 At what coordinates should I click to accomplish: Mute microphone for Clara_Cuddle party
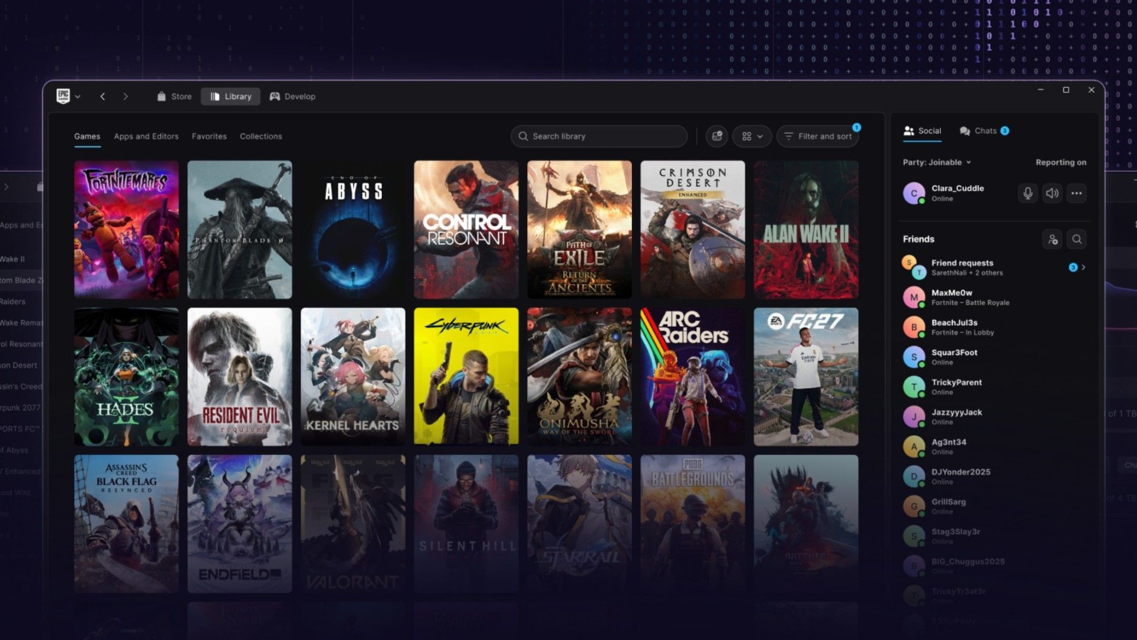click(x=1027, y=193)
